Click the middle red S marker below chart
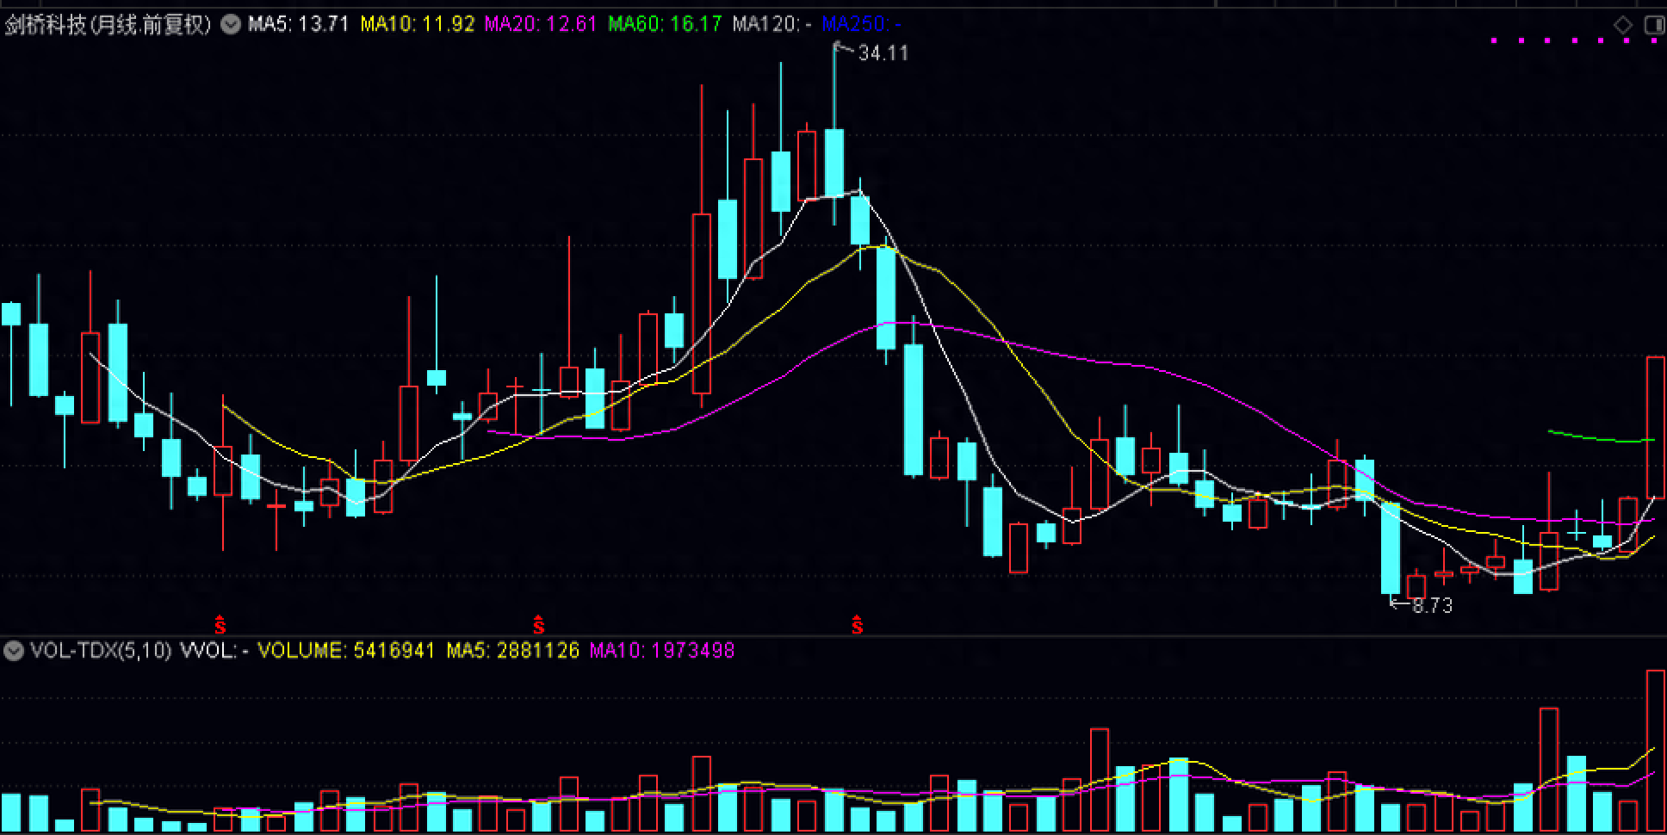 [x=538, y=623]
